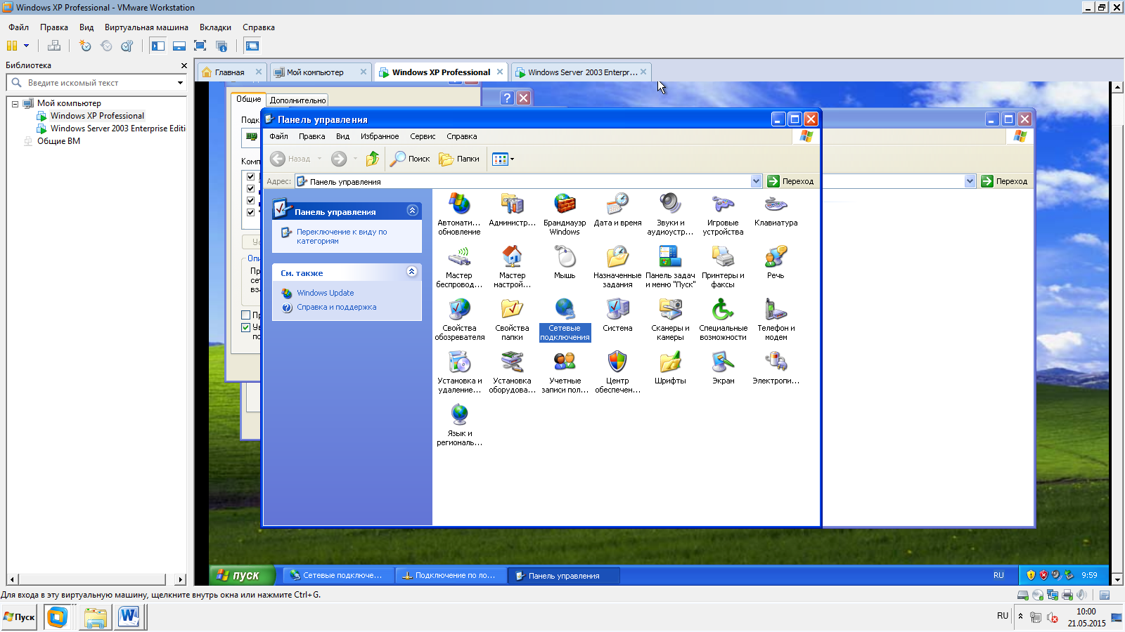1125x632 pixels.
Task: Check the unchecked 'Пр' checkbox in the background dialog
Action: click(x=246, y=315)
